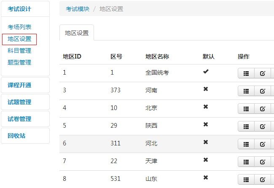Click default X mark for 天津
This screenshot has width=274, height=188.
click(206, 160)
